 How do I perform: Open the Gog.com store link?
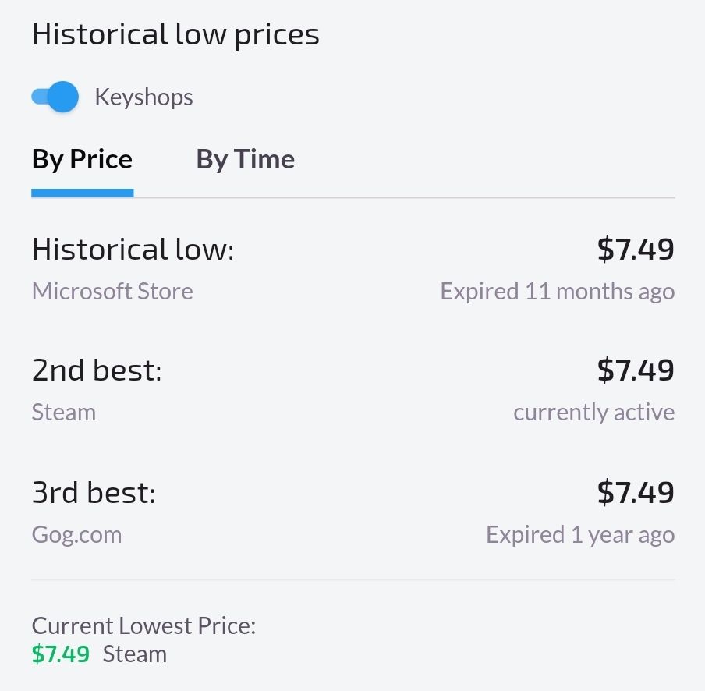76,535
